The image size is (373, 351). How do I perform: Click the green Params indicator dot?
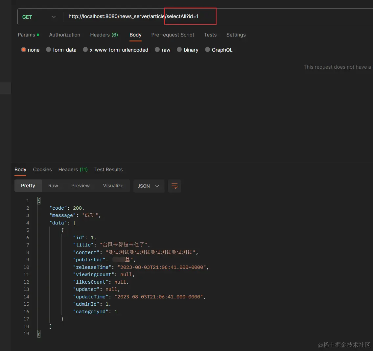coord(38,35)
